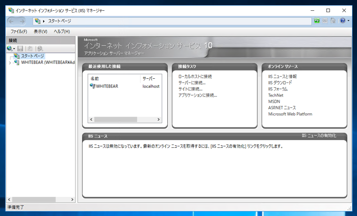The width and height of the screenshot is (357, 216).
Task: Open the connection icon's dropdown arrow
Action: tap(14, 49)
